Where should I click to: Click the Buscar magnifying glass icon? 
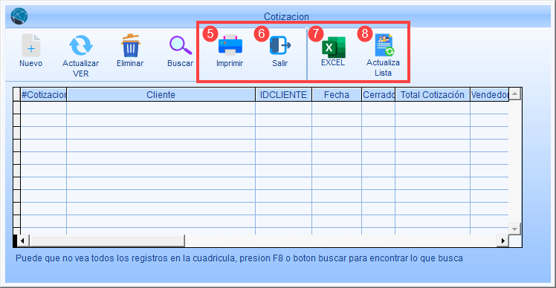(x=181, y=45)
